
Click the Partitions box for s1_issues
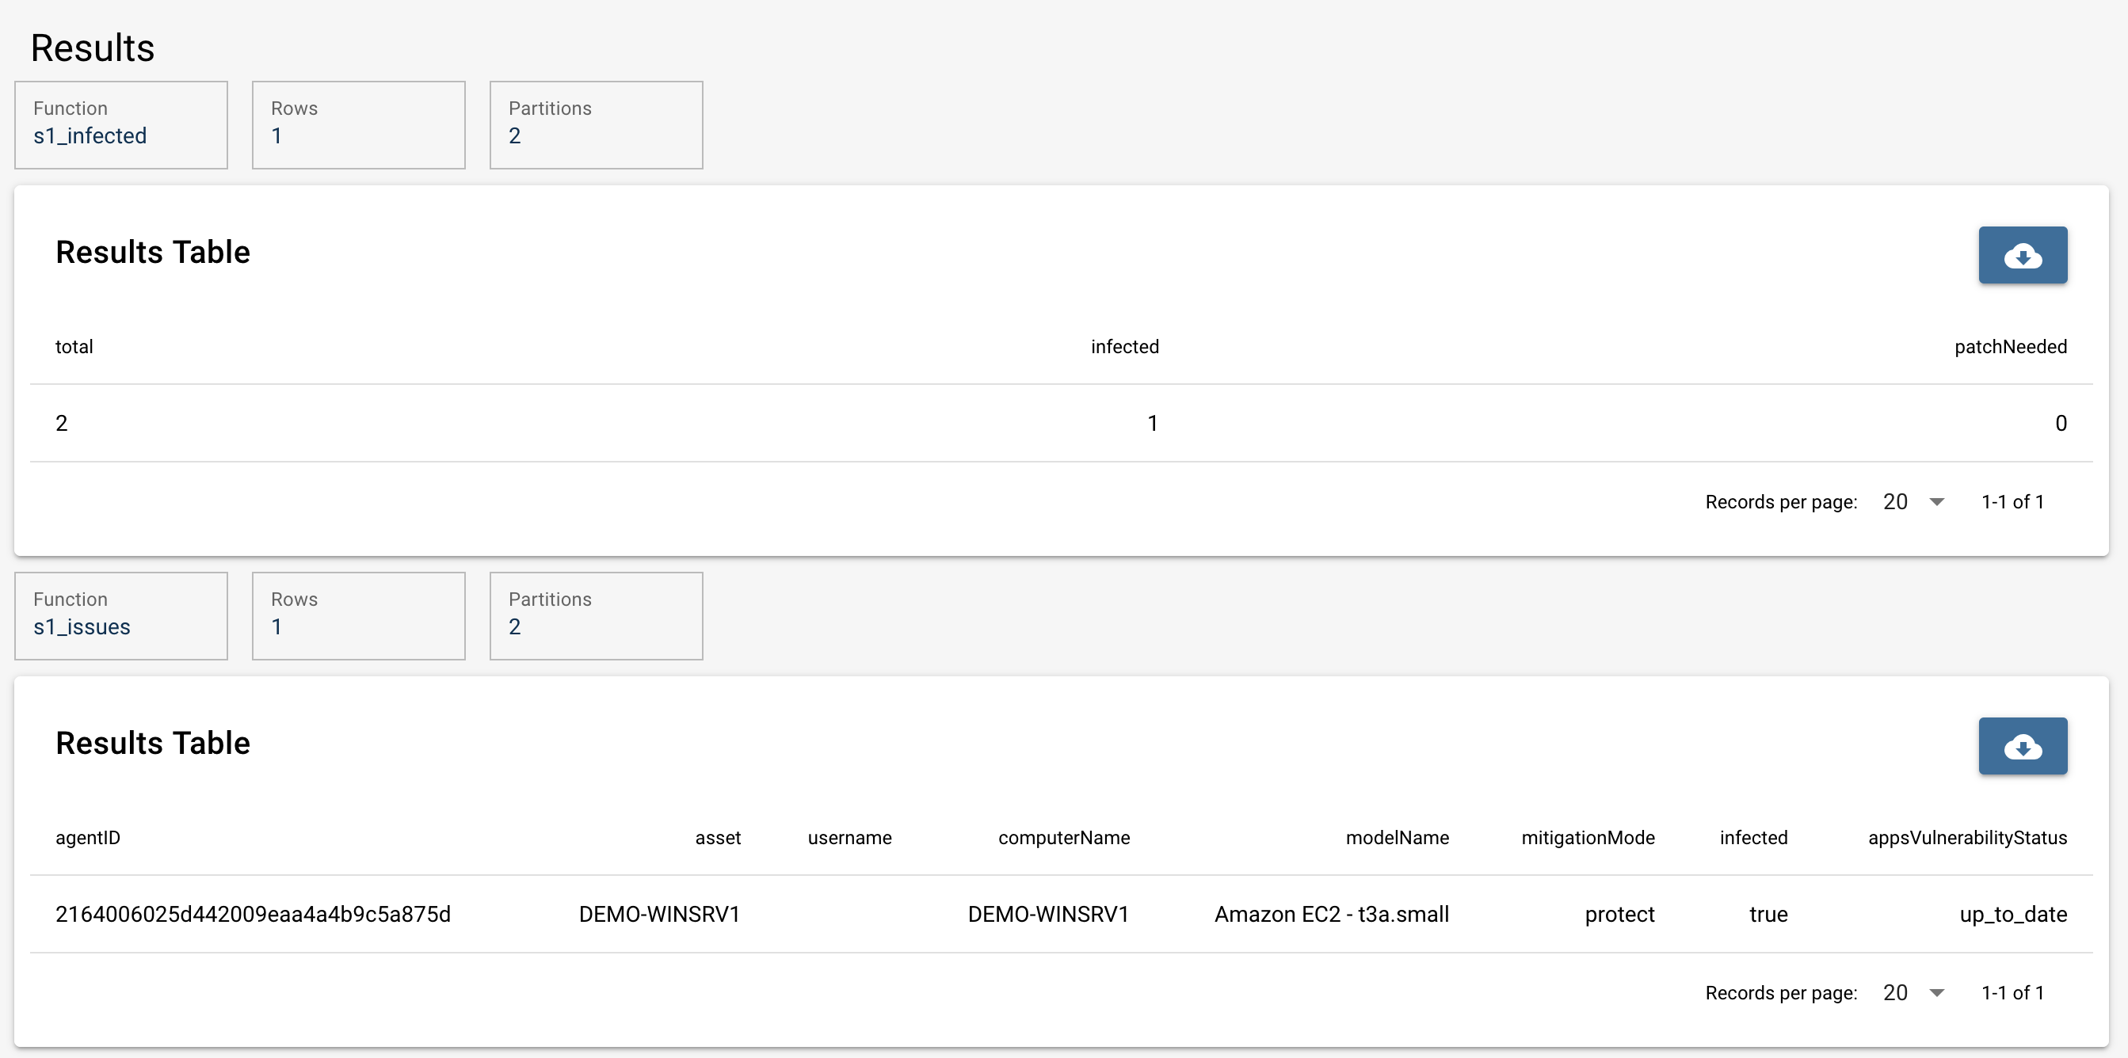pyautogui.click(x=596, y=616)
